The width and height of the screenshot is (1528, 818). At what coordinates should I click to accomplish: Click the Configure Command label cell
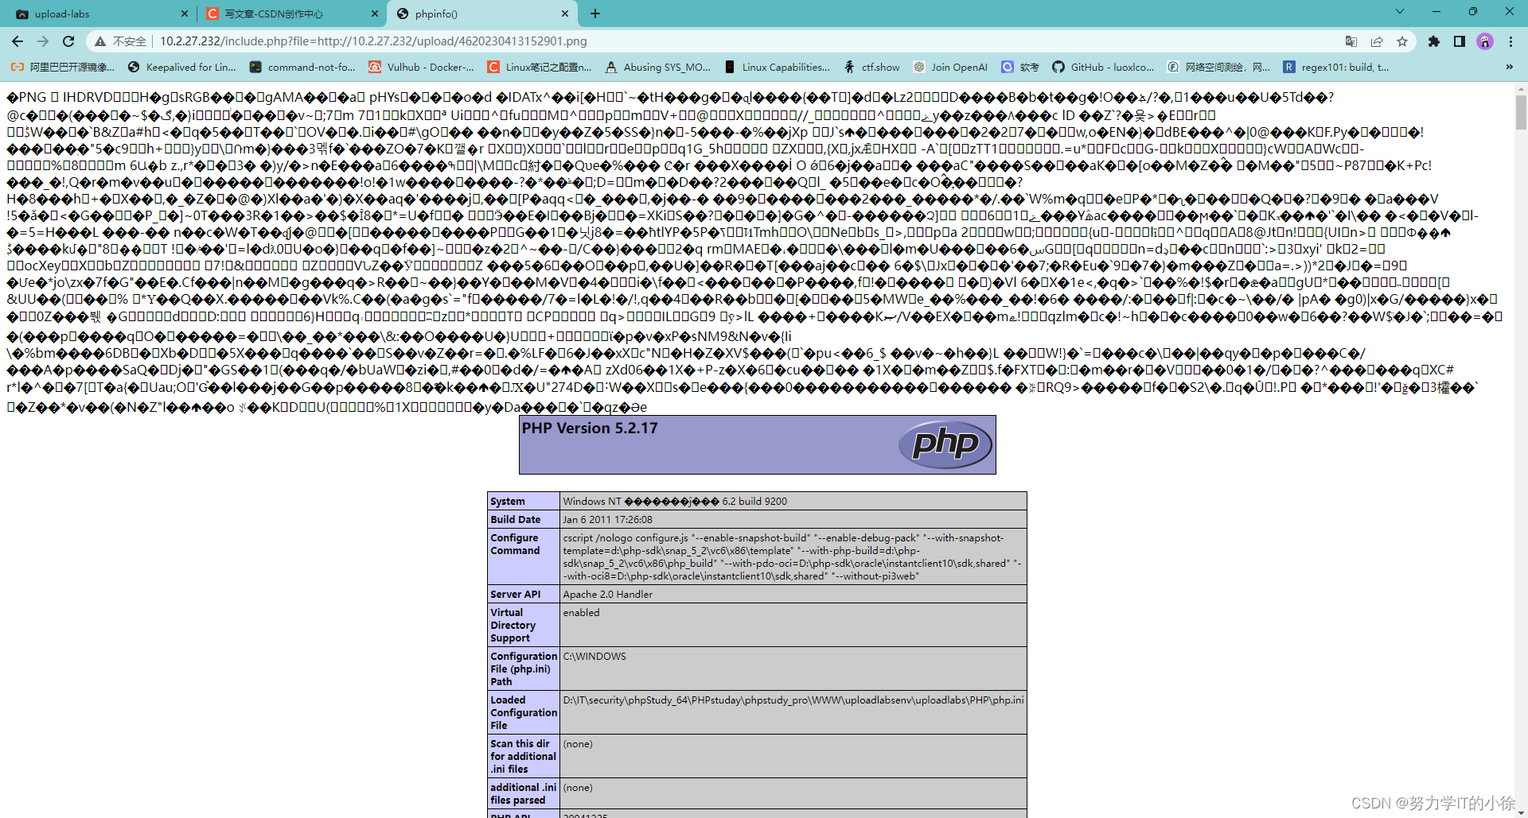[524, 556]
